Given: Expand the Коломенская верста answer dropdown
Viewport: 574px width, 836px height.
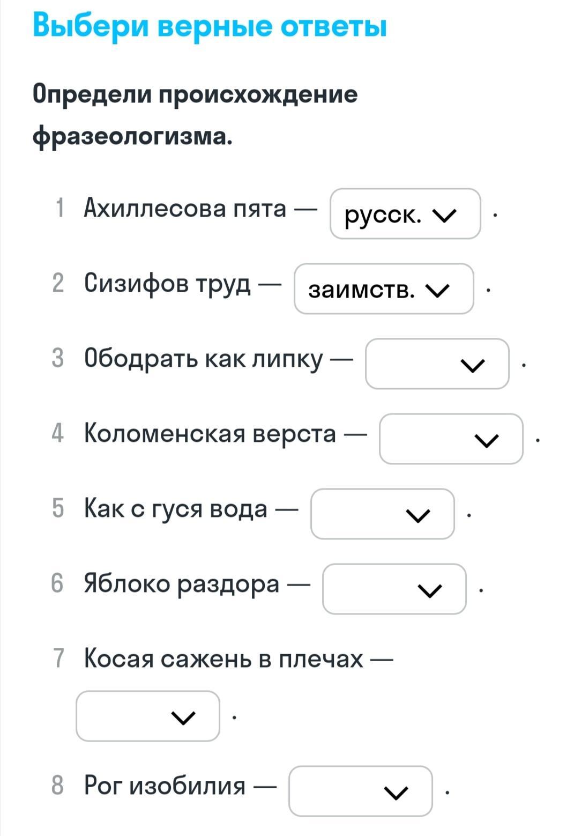Looking at the screenshot, I should [x=451, y=439].
